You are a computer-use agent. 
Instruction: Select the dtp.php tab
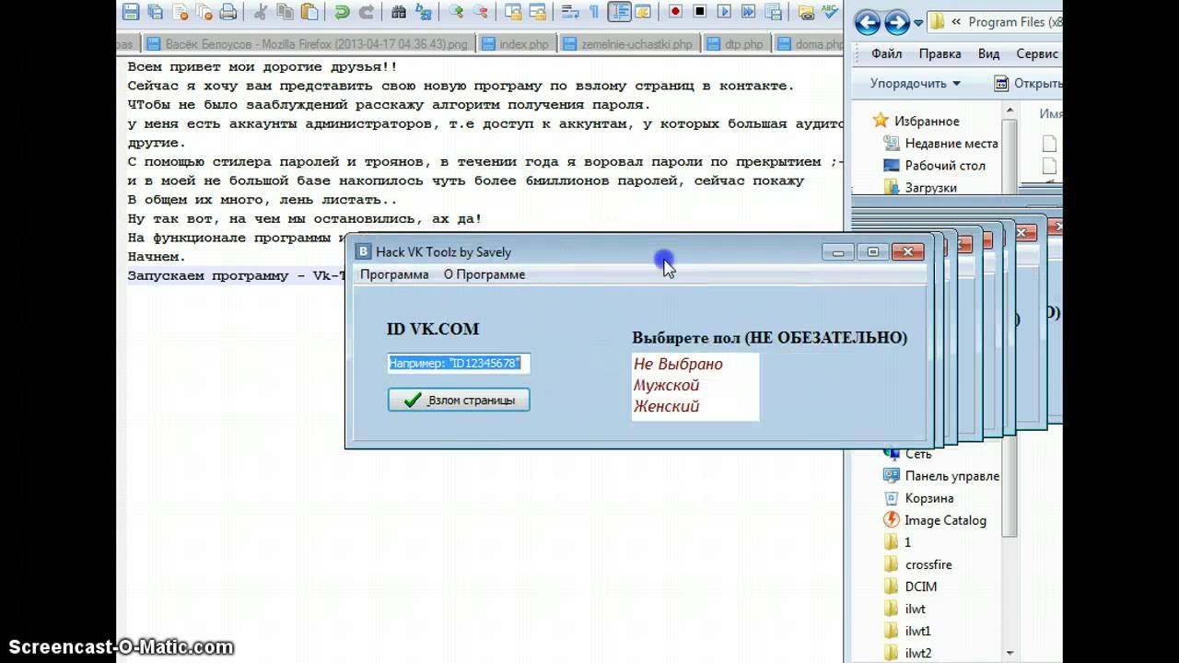736,43
